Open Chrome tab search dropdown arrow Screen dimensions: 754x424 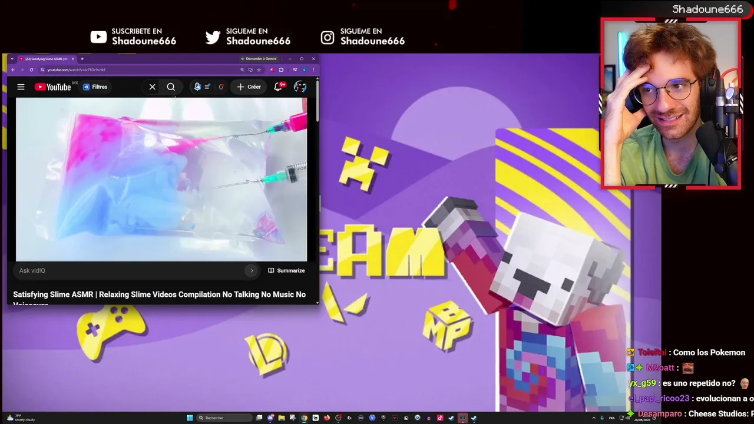tap(12, 59)
